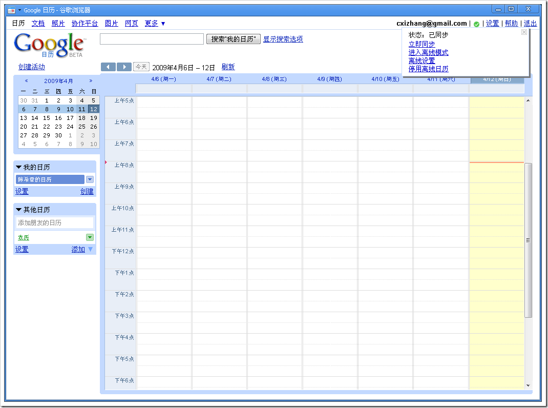Collapse the 其他日历 section
The height and width of the screenshot is (408, 548).
[x=18, y=210]
